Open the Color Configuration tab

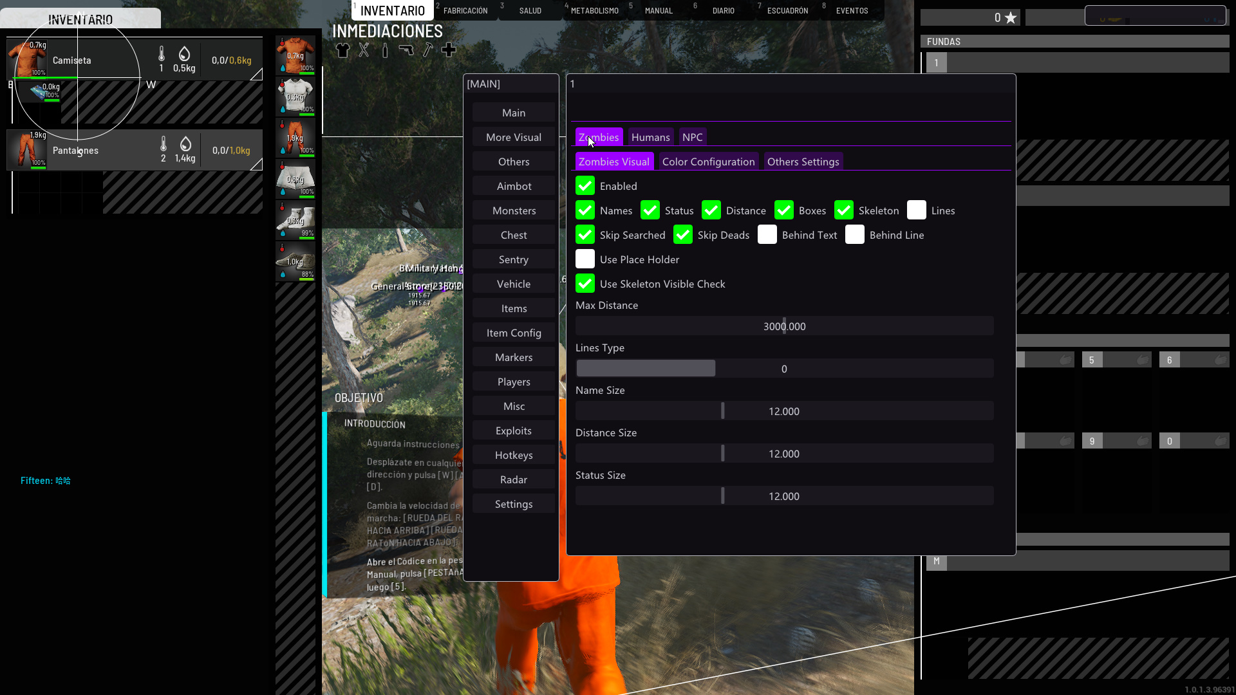tap(708, 162)
